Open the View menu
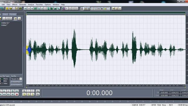The height and width of the screenshot is (106, 188). (8, 5)
